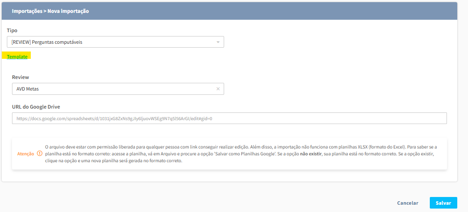Click the Tipo field label
Viewport: 468px width, 212px height.
(x=12, y=30)
